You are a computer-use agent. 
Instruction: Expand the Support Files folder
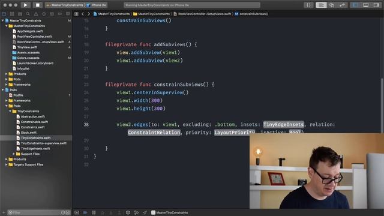[x=14, y=154]
